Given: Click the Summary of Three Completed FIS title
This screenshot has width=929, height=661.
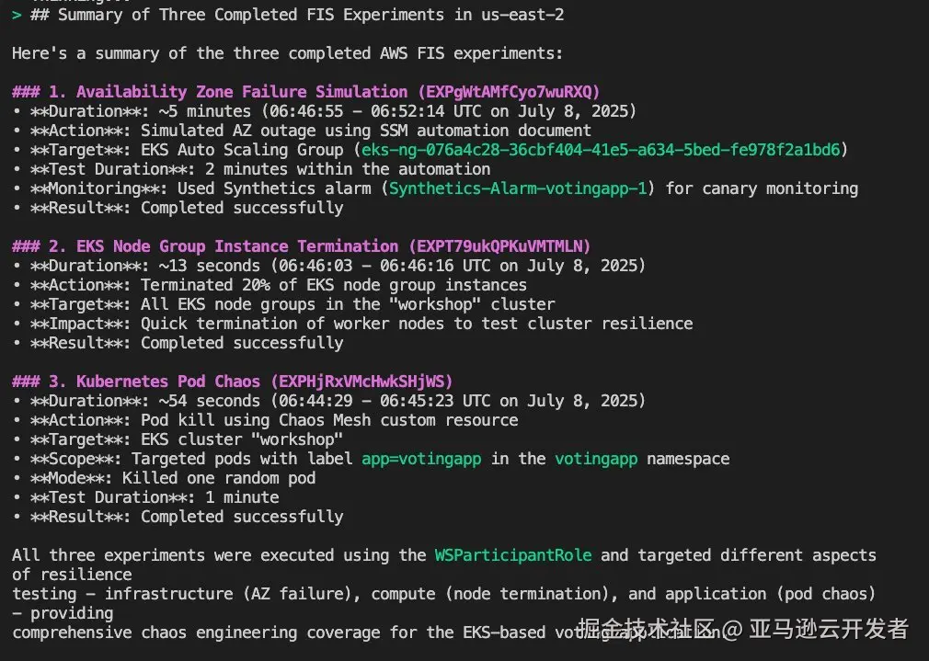Looking at the screenshot, I should [297, 15].
